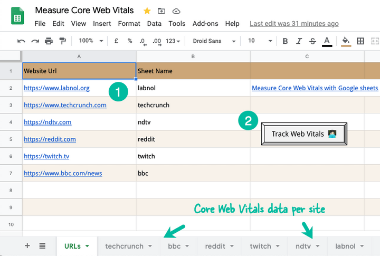Open the fill color picker

[x=346, y=42]
